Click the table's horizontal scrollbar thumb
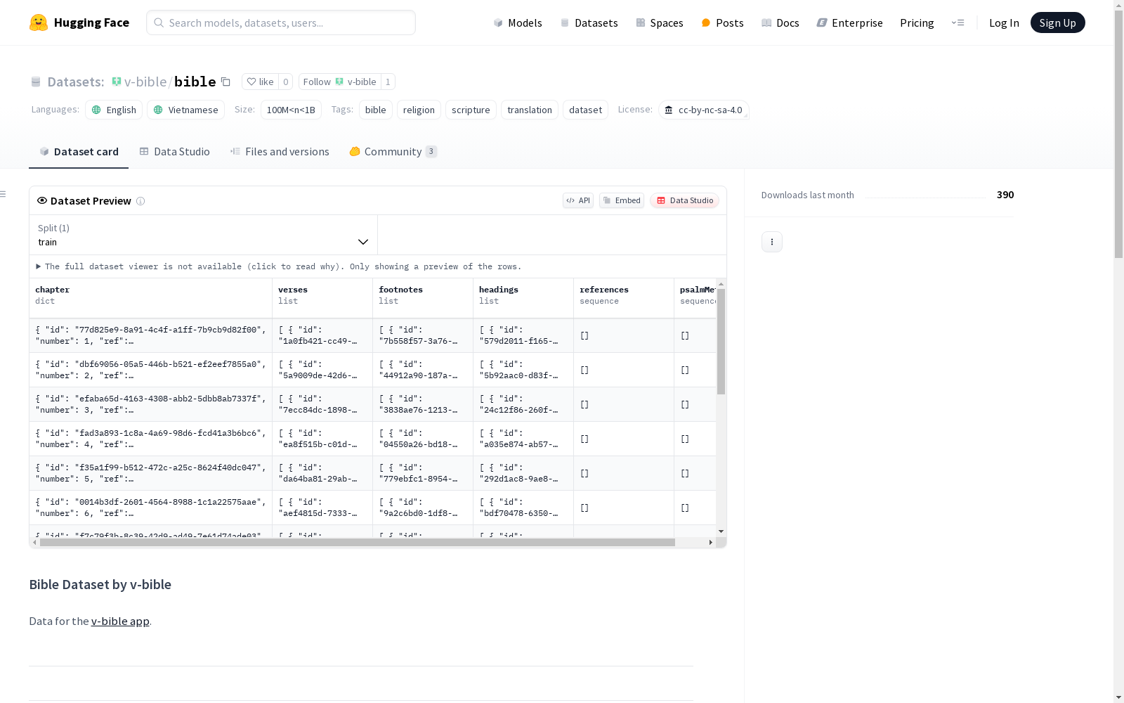This screenshot has width=1124, height=703. [358, 543]
